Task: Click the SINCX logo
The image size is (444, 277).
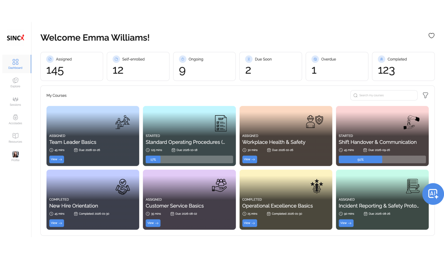Action: click(16, 38)
